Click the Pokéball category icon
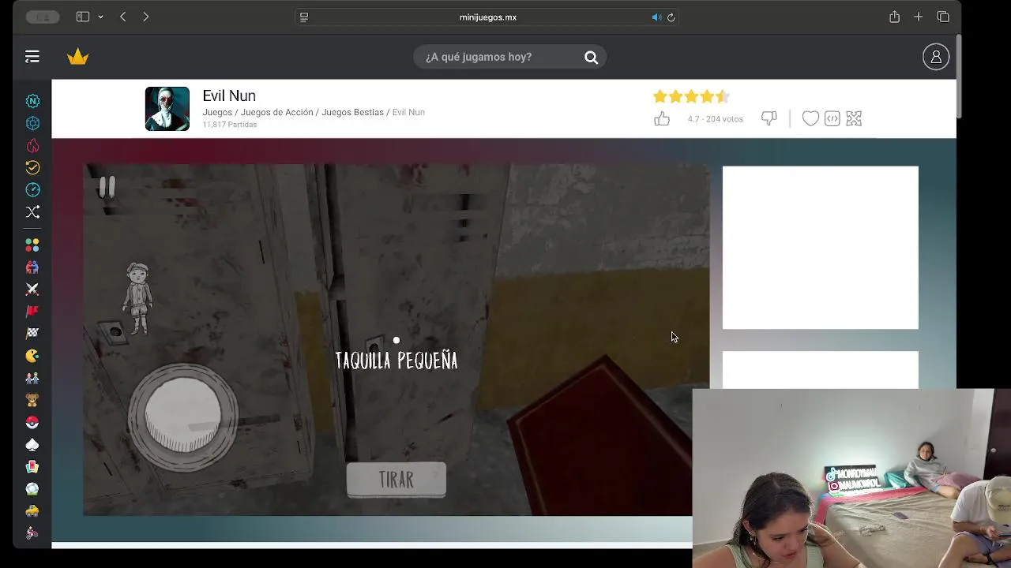Screen dimensions: 1011x568 pos(32,422)
